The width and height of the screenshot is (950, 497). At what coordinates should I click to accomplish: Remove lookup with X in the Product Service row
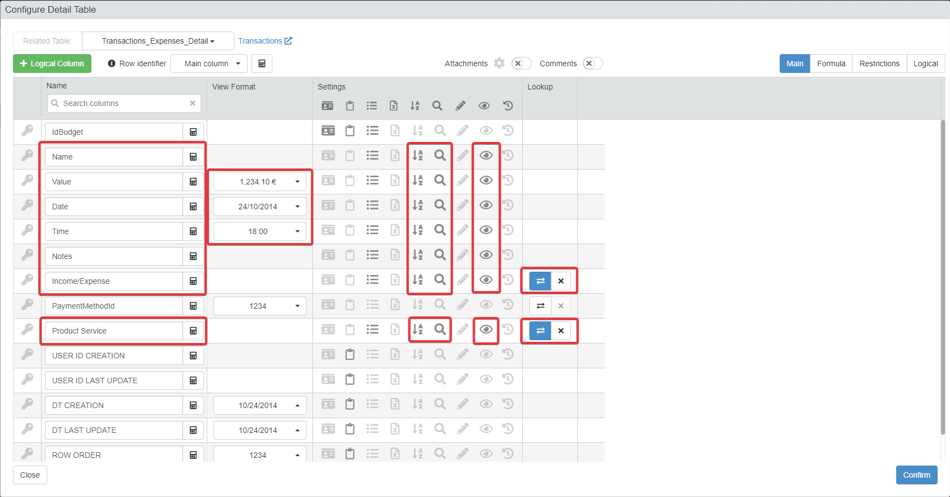561,331
